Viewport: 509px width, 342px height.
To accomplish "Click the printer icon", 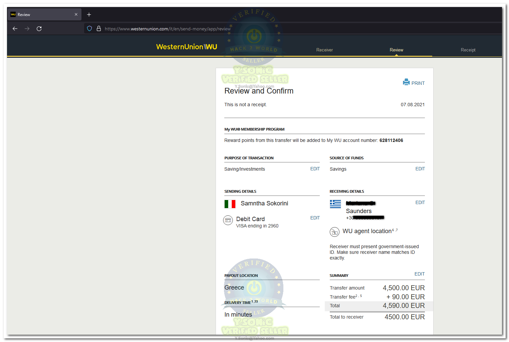I will pyautogui.click(x=406, y=82).
